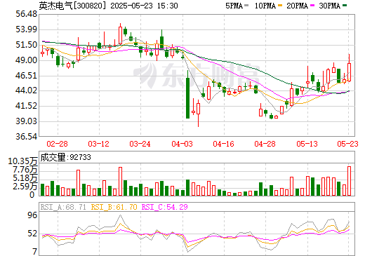Click the 53.99 price axis label
This screenshot has height=256, width=365.
point(27,29)
